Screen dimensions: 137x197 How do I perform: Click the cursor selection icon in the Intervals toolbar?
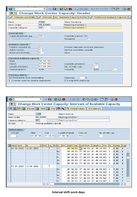63,109
